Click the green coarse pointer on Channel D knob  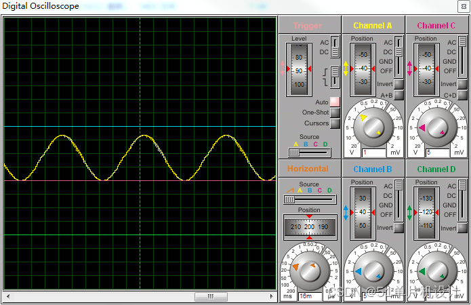click(422, 271)
